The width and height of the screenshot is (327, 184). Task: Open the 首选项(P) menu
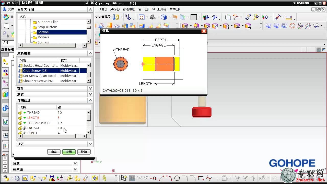129,9
